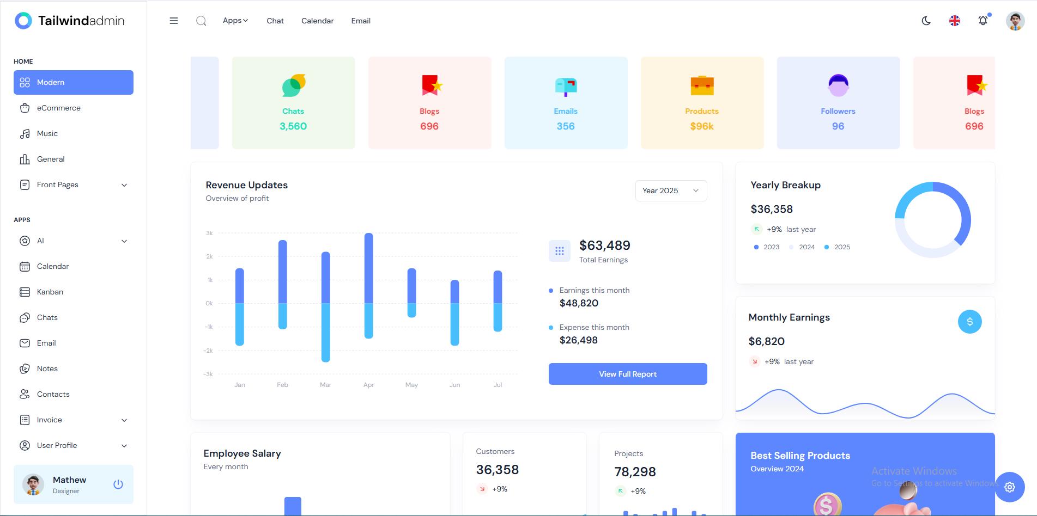This screenshot has height=516, width=1037.
Task: Open search with the magnifier icon
Action: tap(201, 21)
